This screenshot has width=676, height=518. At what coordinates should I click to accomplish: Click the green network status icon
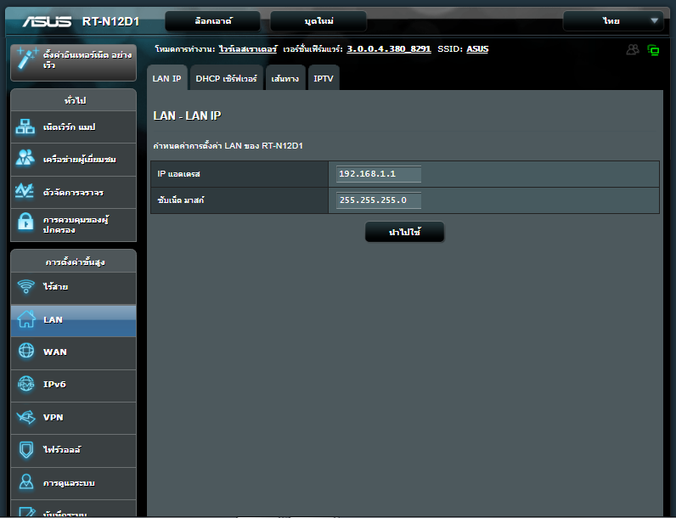pos(654,50)
